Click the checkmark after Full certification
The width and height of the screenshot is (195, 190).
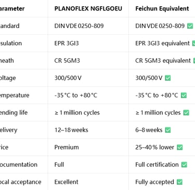coord(184,165)
